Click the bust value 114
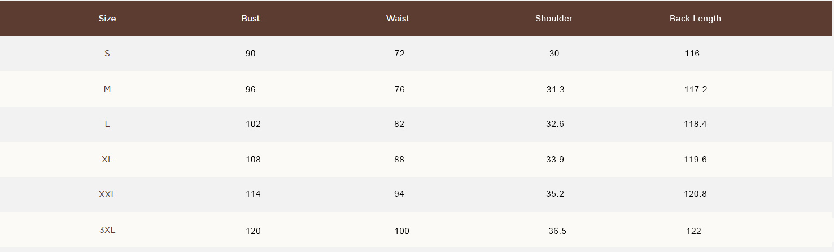 point(253,194)
